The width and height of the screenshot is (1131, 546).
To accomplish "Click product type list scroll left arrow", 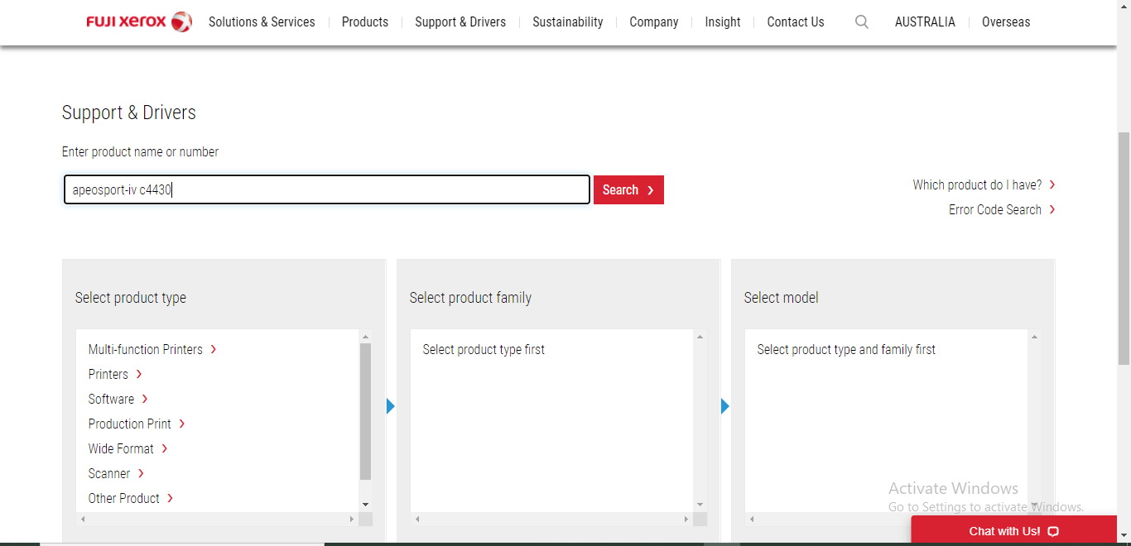I will (83, 520).
